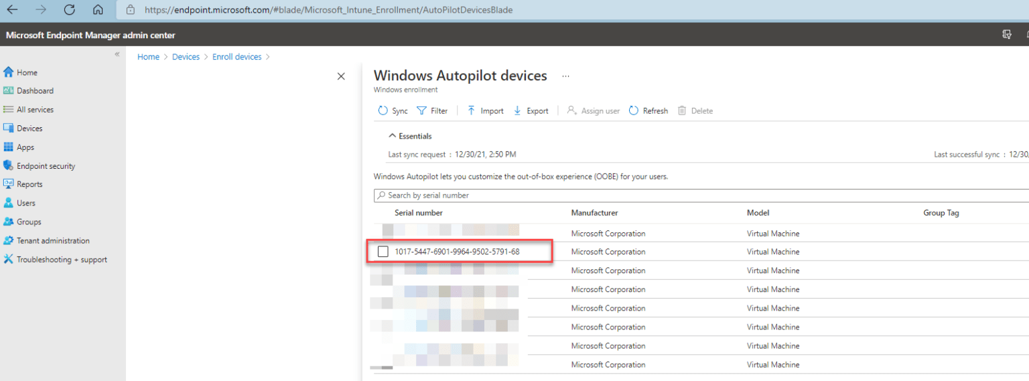The width and height of the screenshot is (1029, 381).
Task: Click the Devices breadcrumb link
Action: (x=186, y=57)
